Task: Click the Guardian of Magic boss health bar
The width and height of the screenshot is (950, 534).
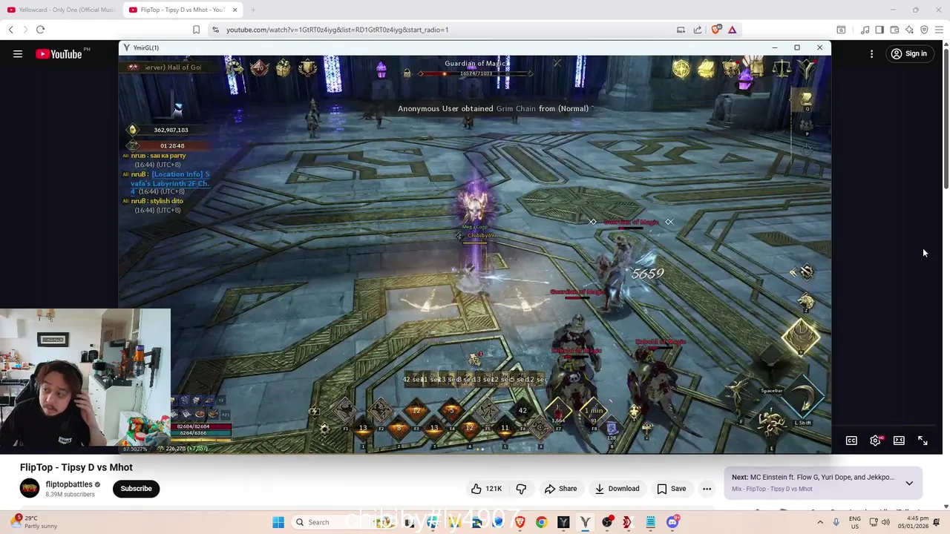Action: coord(475,73)
